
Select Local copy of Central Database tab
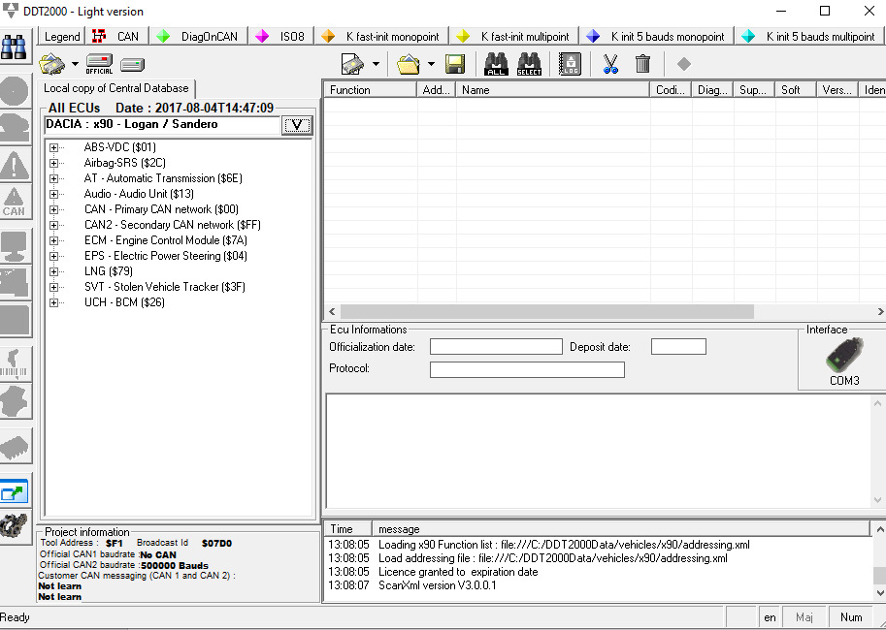116,88
